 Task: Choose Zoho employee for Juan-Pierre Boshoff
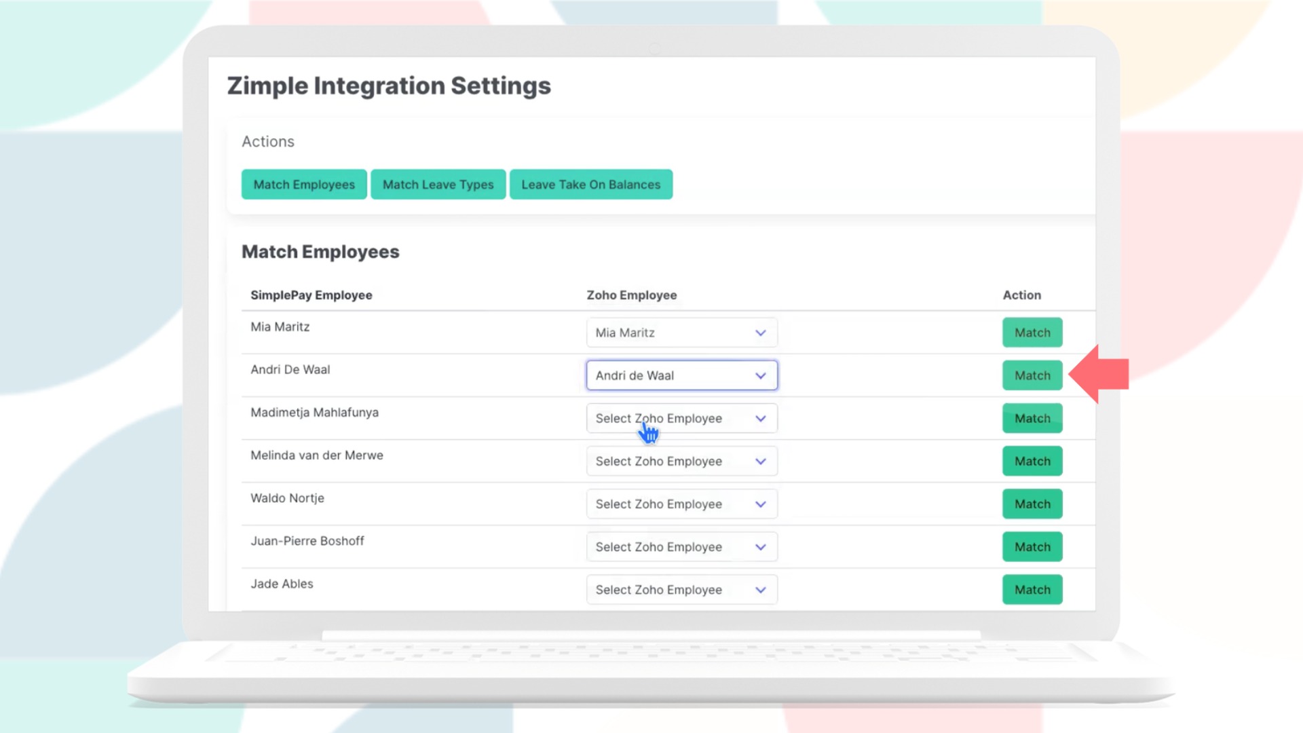click(681, 547)
